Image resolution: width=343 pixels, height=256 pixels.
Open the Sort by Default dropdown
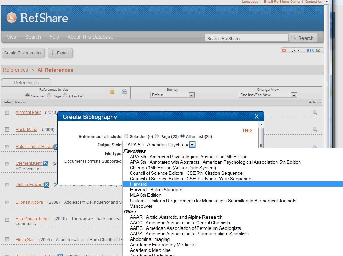coord(173,95)
